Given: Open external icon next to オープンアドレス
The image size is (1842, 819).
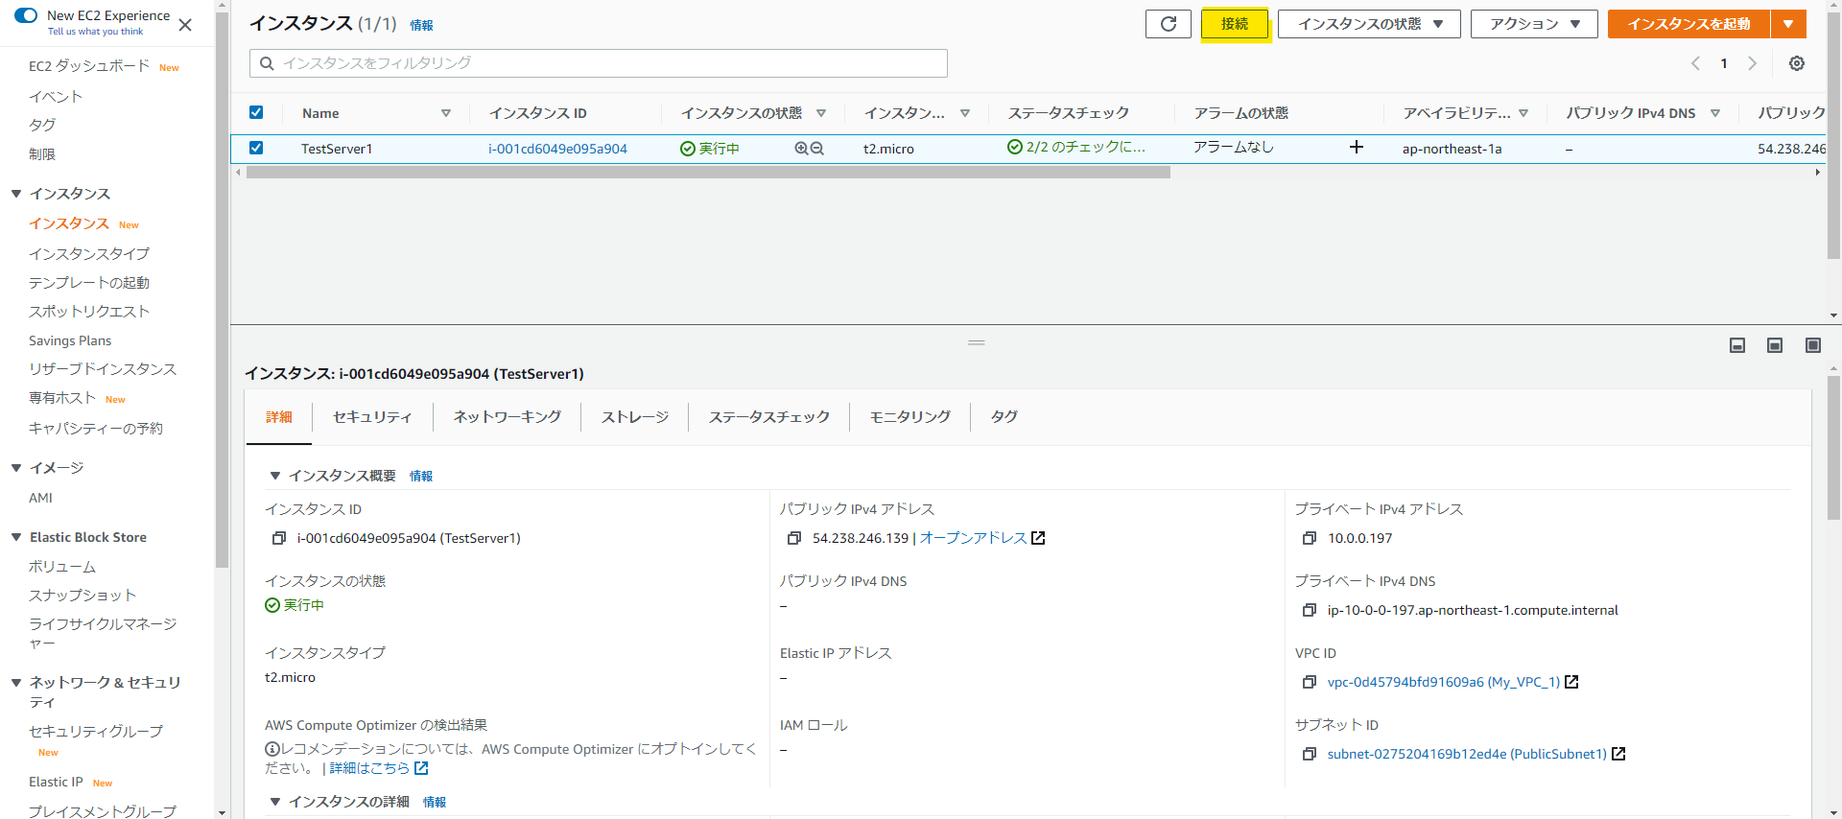Looking at the screenshot, I should pos(1038,538).
